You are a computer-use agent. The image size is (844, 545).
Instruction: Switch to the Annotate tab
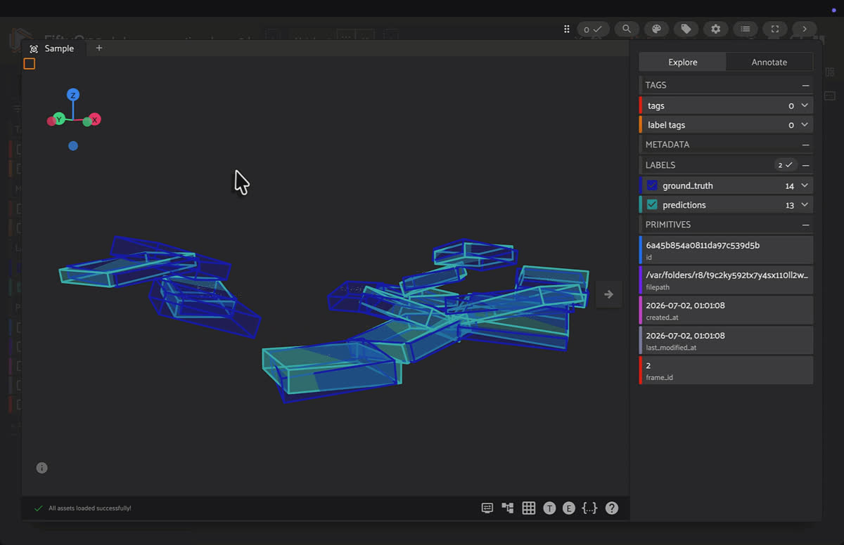tap(769, 62)
